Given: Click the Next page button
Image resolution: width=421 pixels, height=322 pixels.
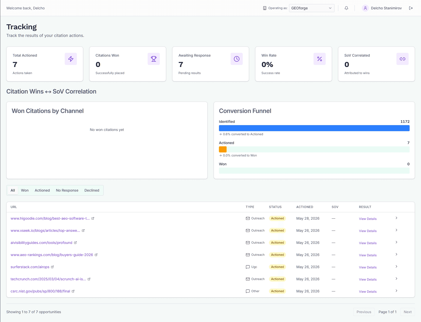Looking at the screenshot, I should [x=408, y=312].
